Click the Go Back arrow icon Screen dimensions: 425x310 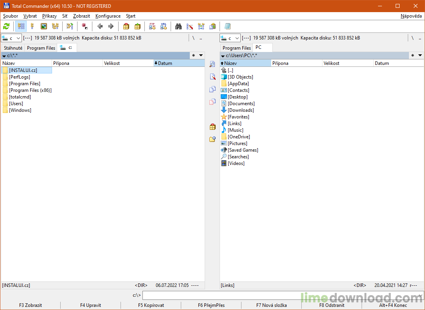pyautogui.click(x=100, y=27)
